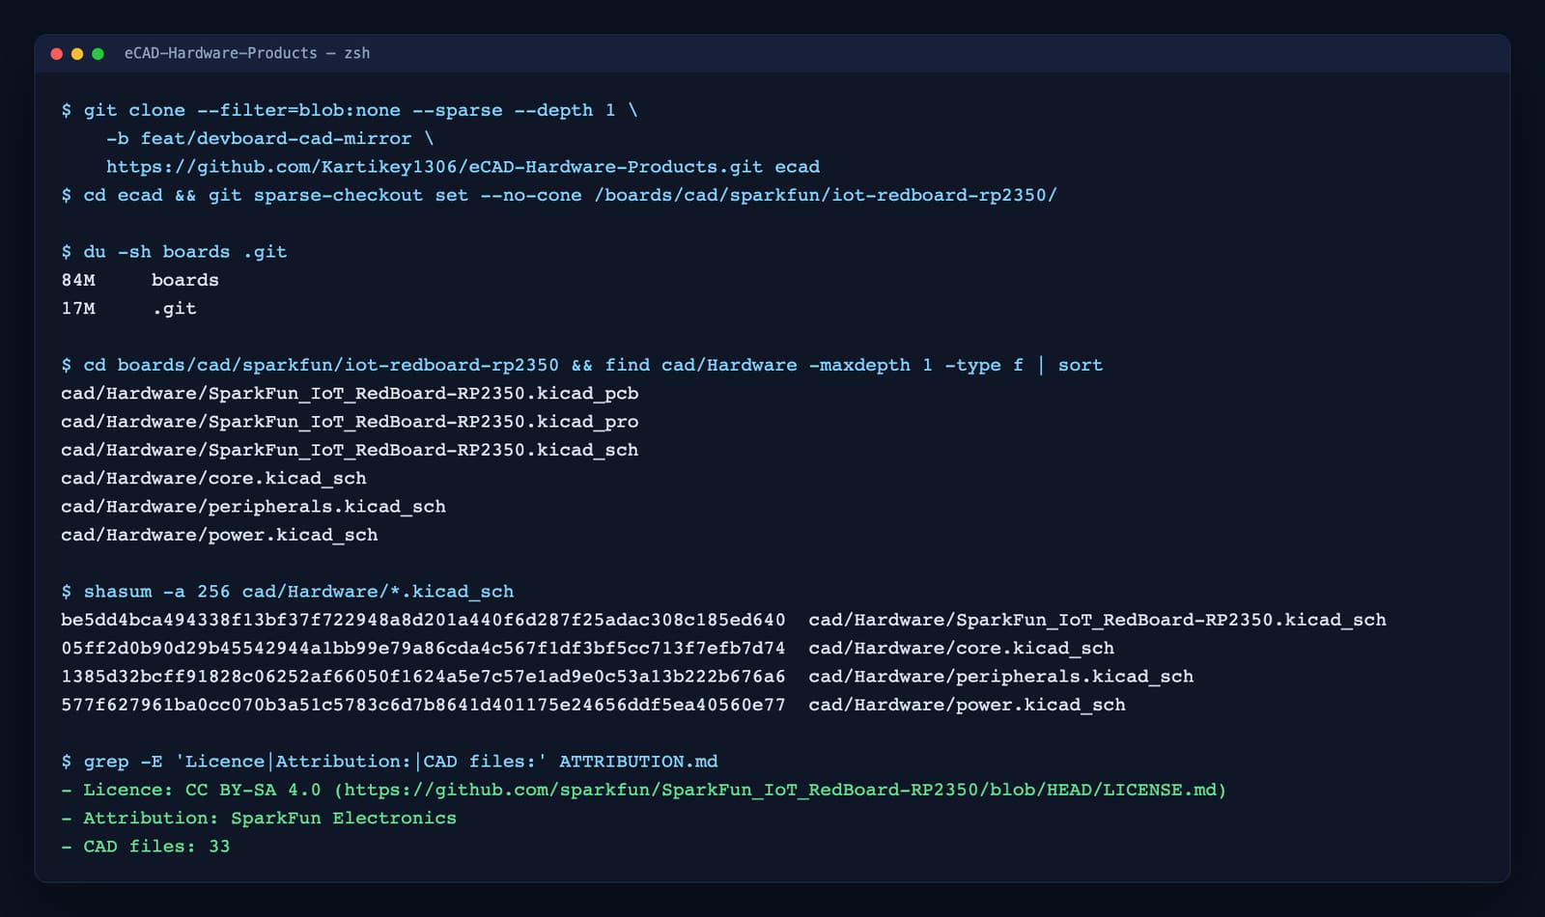
Task: Click the 84M boards size line
Action: click(x=140, y=280)
